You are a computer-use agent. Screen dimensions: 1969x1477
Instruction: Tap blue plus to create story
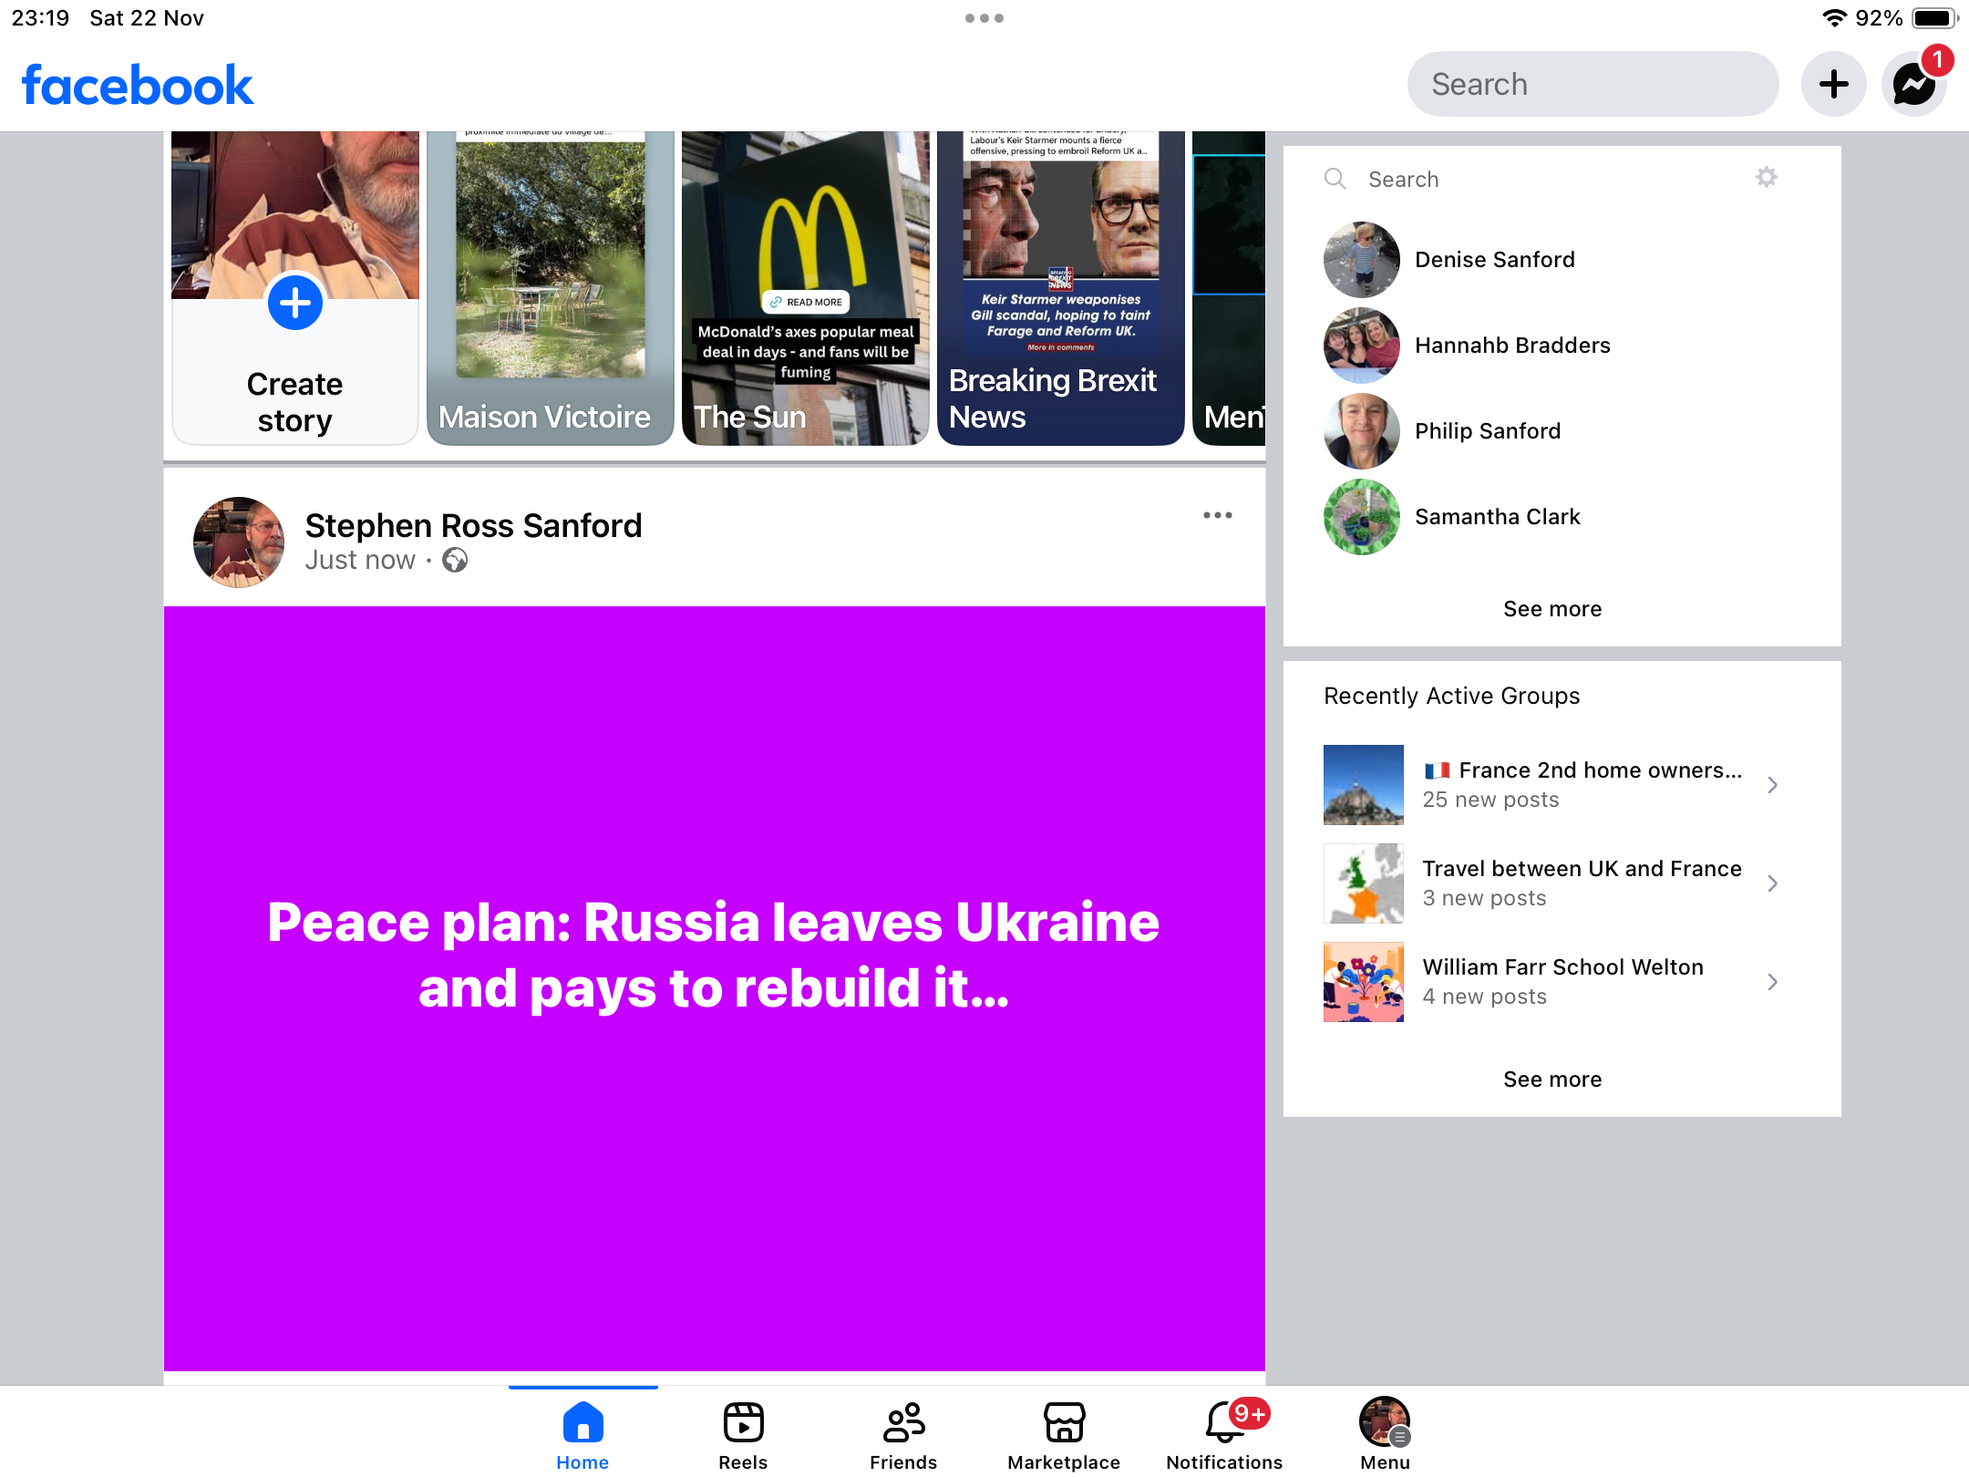(295, 304)
